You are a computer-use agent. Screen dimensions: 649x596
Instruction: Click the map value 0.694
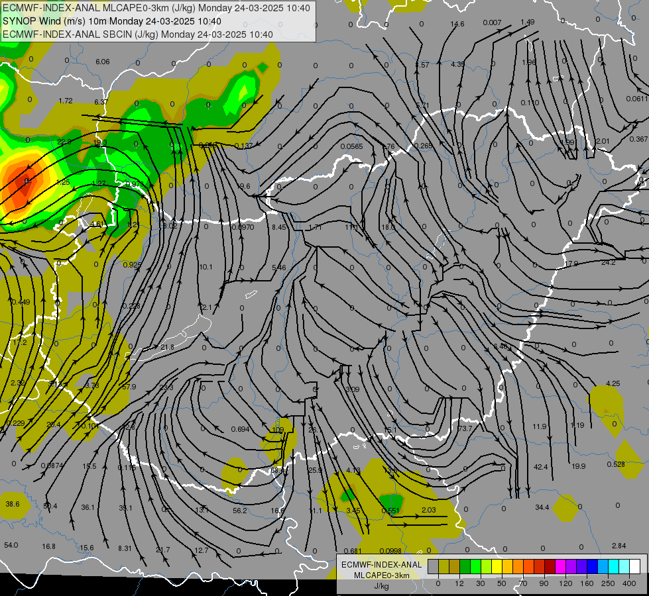[240, 429]
